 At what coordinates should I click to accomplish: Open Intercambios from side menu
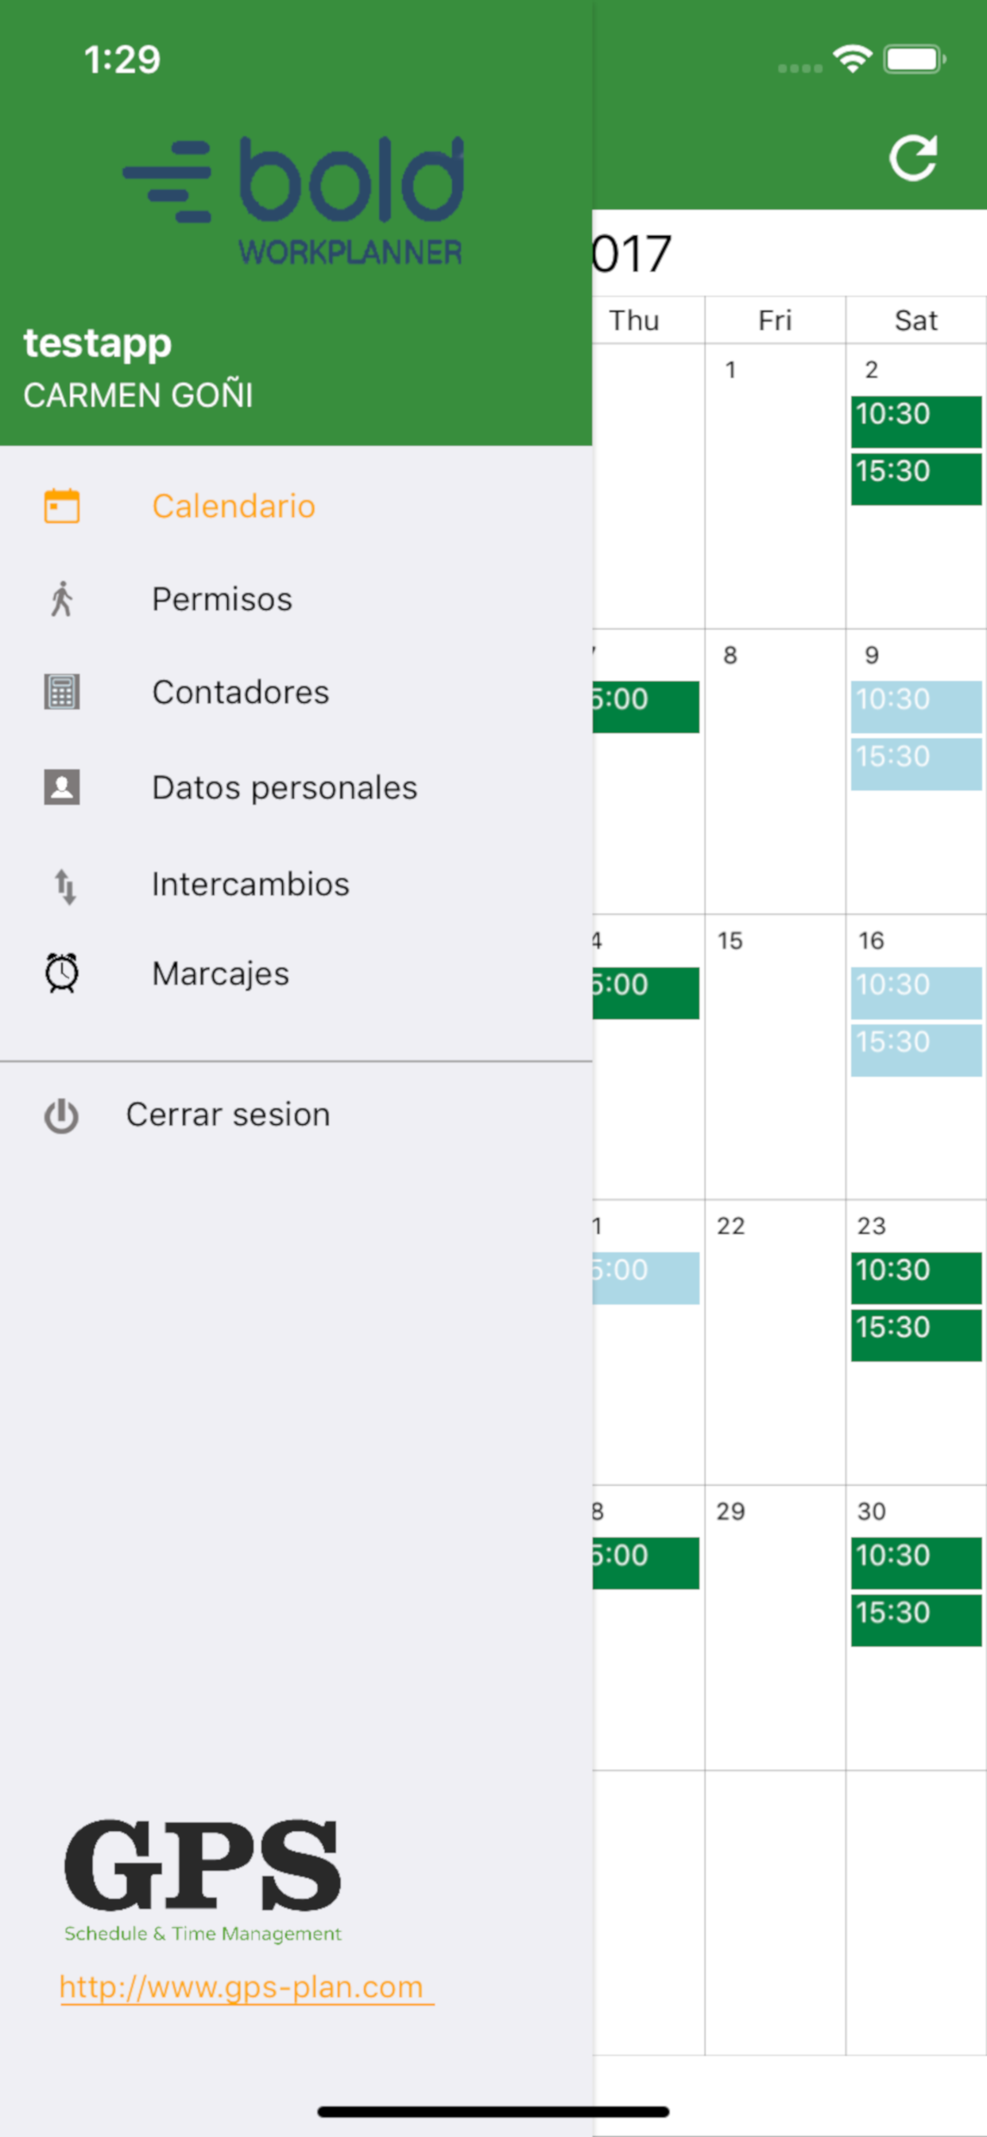click(x=250, y=884)
